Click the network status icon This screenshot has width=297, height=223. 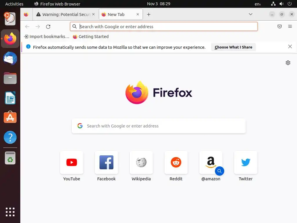tap(273, 4)
